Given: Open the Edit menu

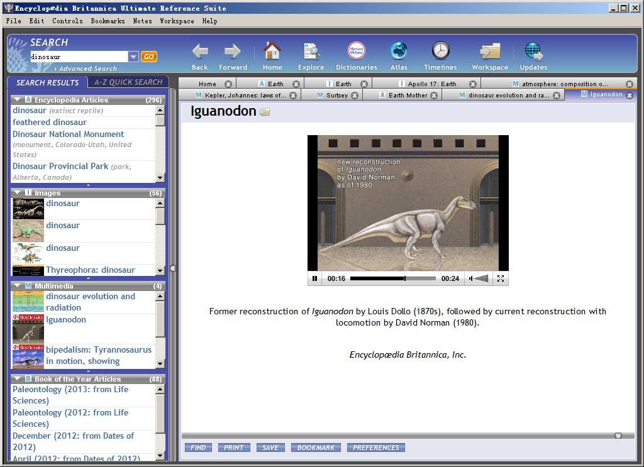Looking at the screenshot, I should pos(36,21).
